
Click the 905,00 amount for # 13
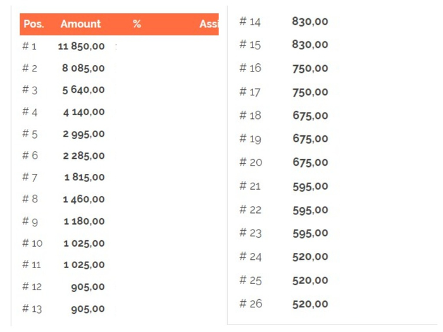click(x=88, y=309)
